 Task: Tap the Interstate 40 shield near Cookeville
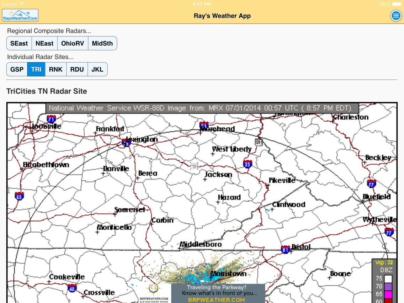click(x=72, y=288)
